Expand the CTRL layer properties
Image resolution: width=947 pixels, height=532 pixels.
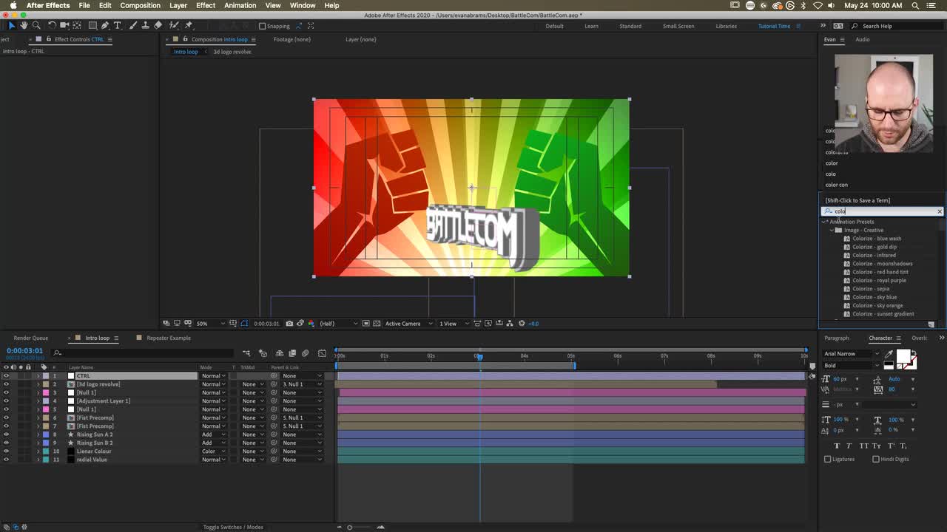click(x=38, y=376)
